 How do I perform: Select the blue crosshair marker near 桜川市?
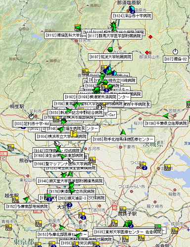(132, 128)
